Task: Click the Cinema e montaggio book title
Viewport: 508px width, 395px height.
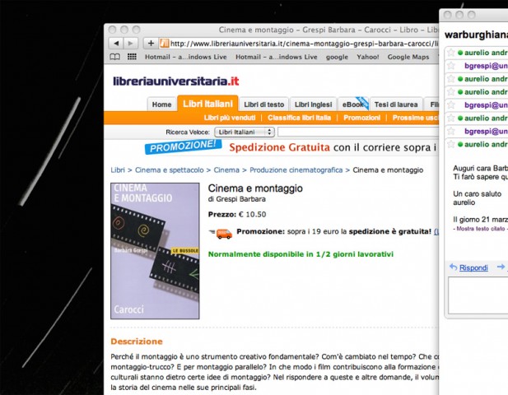Action: pyautogui.click(x=255, y=188)
